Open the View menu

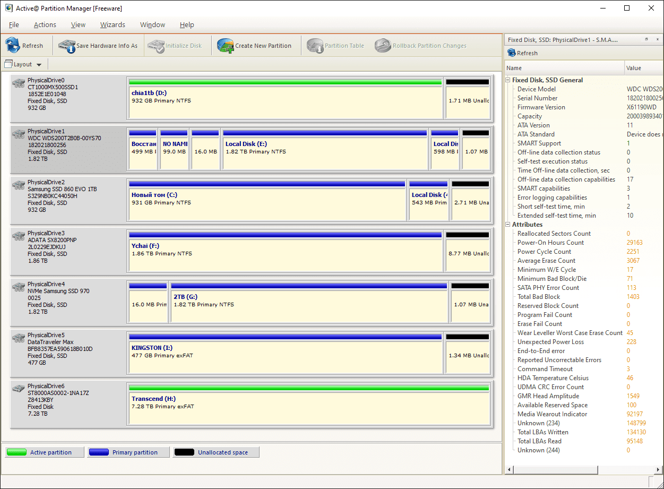tap(78, 25)
